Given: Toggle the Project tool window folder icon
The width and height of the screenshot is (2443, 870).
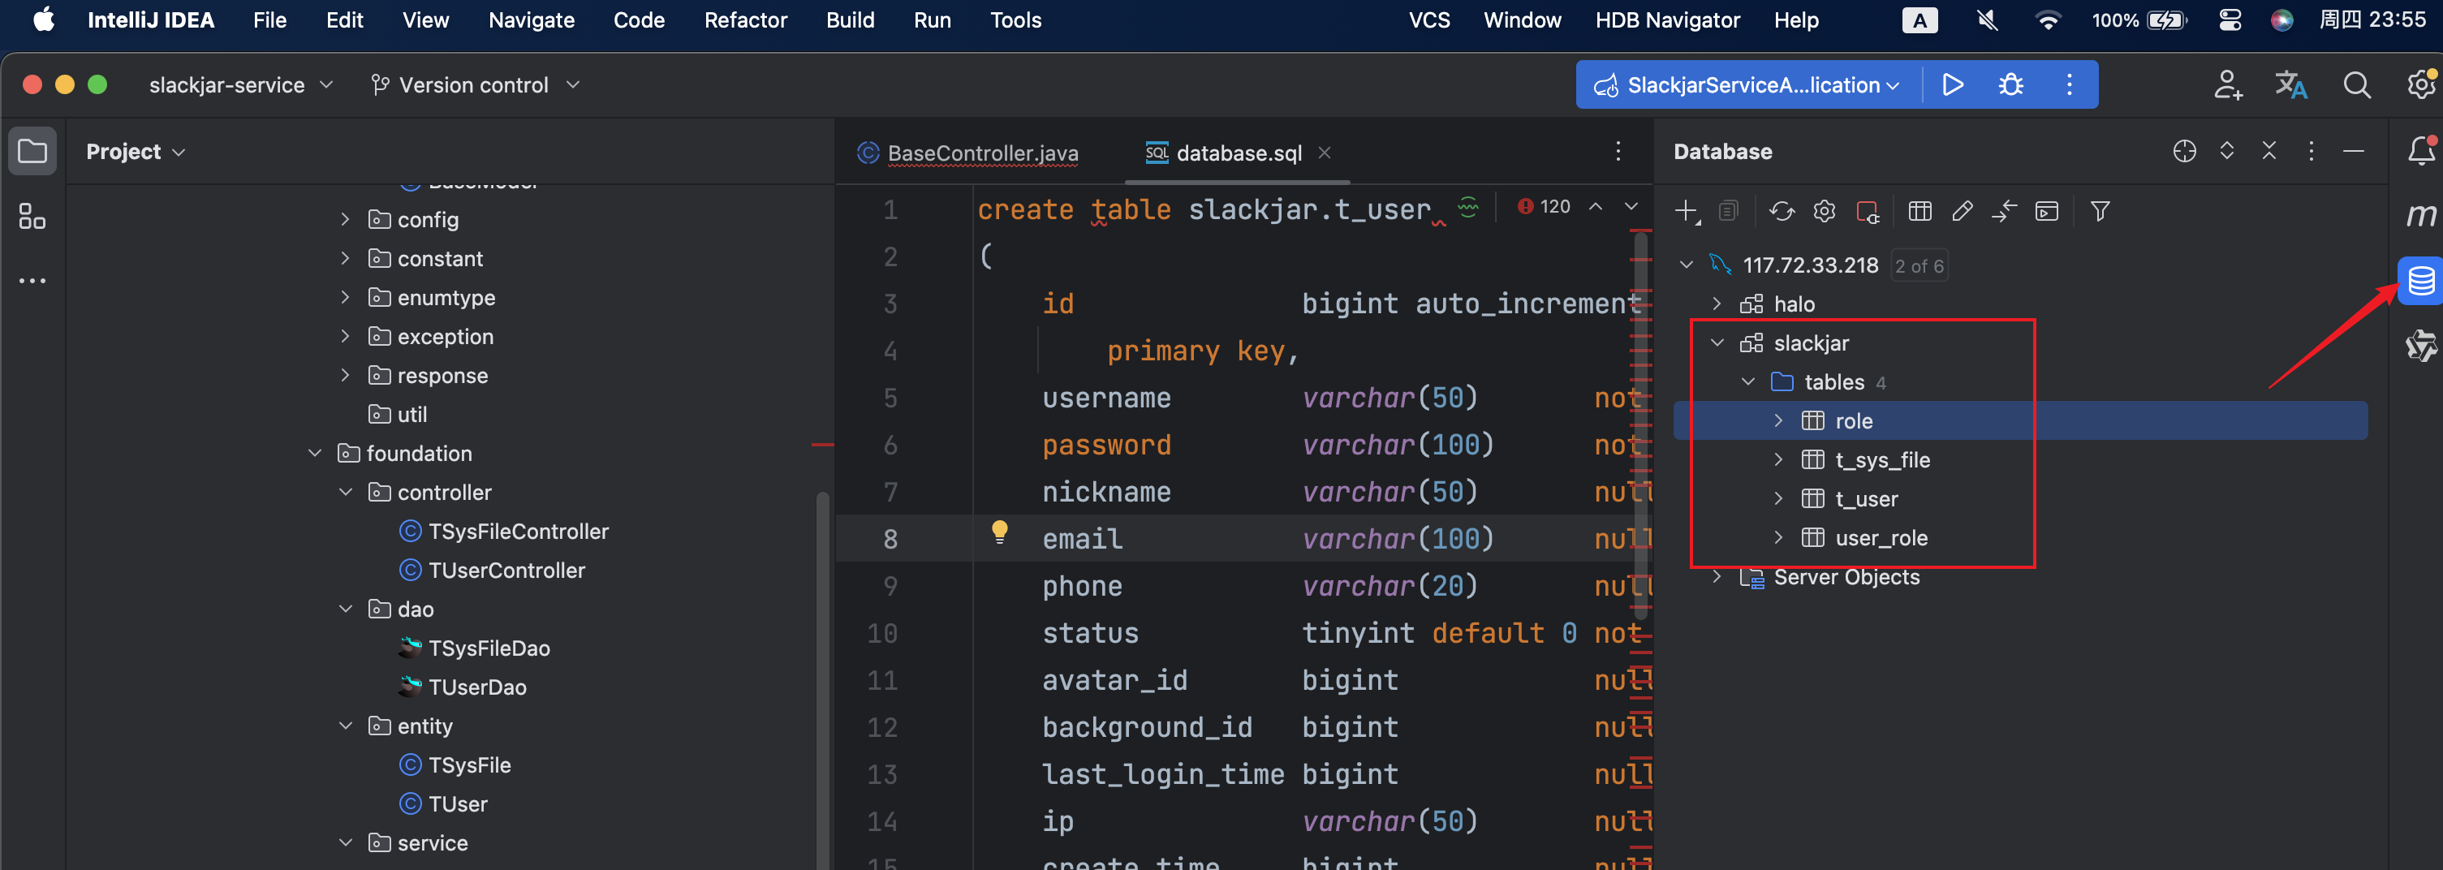Looking at the screenshot, I should click(x=32, y=152).
